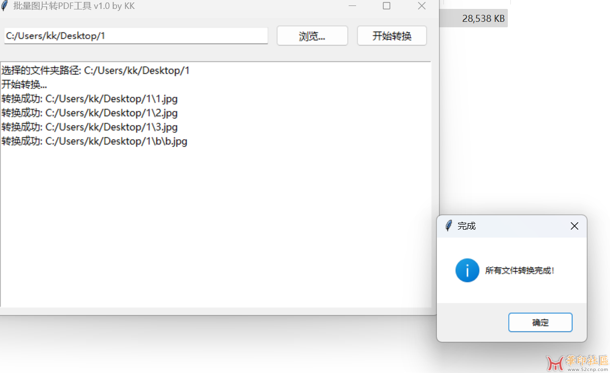Click the 所有文件转换完成! message text
The image size is (610, 373).
coord(519,271)
